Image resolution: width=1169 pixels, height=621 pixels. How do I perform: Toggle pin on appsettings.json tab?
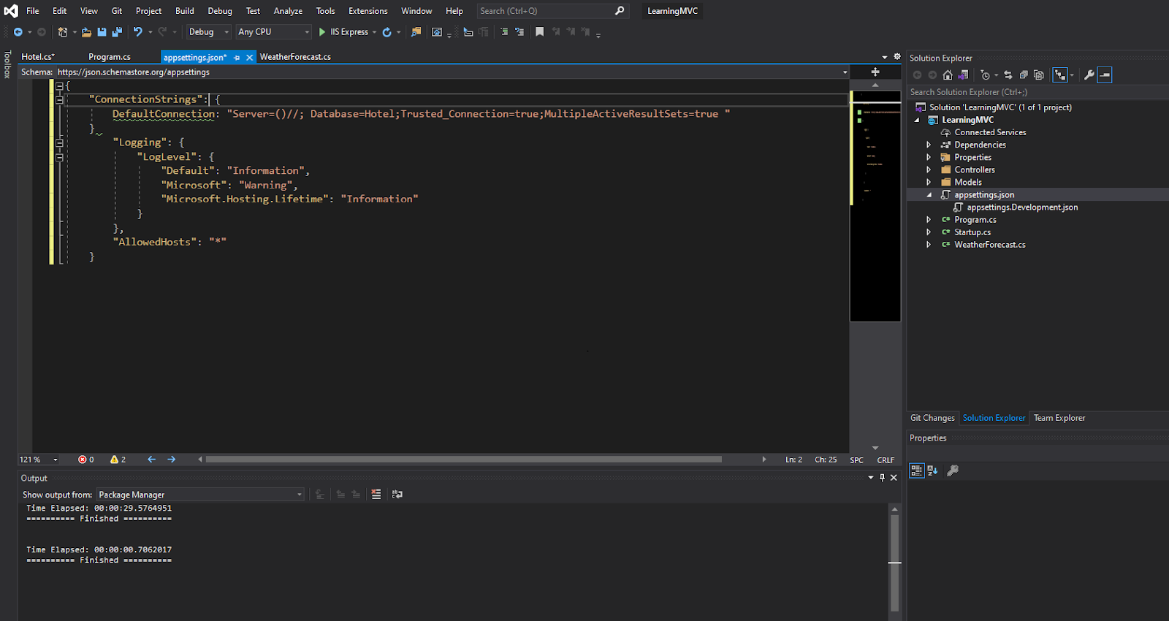(237, 57)
